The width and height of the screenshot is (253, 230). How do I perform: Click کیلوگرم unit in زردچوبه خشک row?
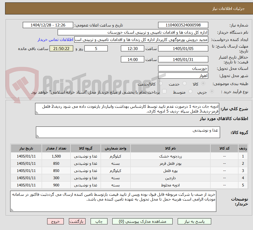116,156
